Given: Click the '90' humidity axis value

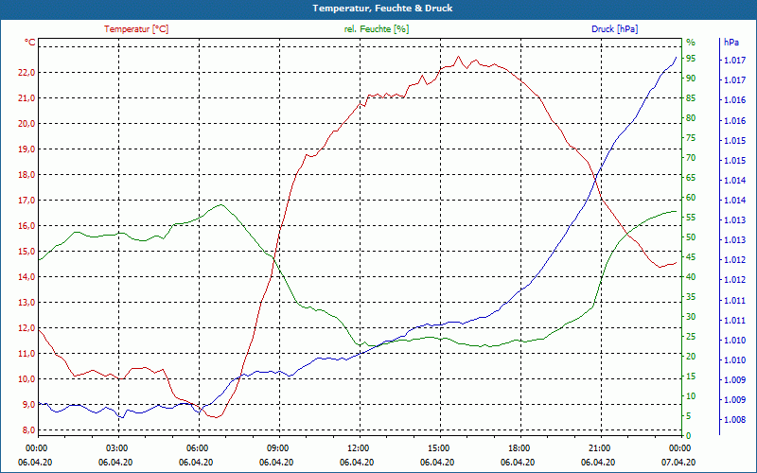Looking at the screenshot, I should click(691, 79).
